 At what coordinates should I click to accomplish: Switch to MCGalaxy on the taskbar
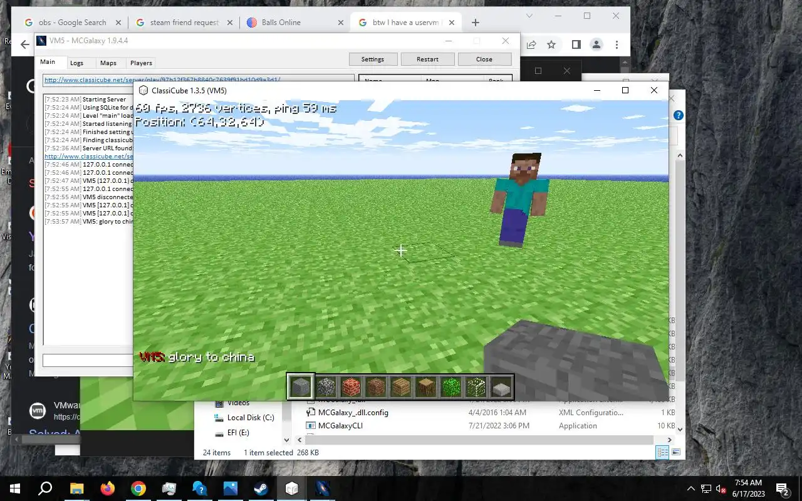pyautogui.click(x=322, y=488)
